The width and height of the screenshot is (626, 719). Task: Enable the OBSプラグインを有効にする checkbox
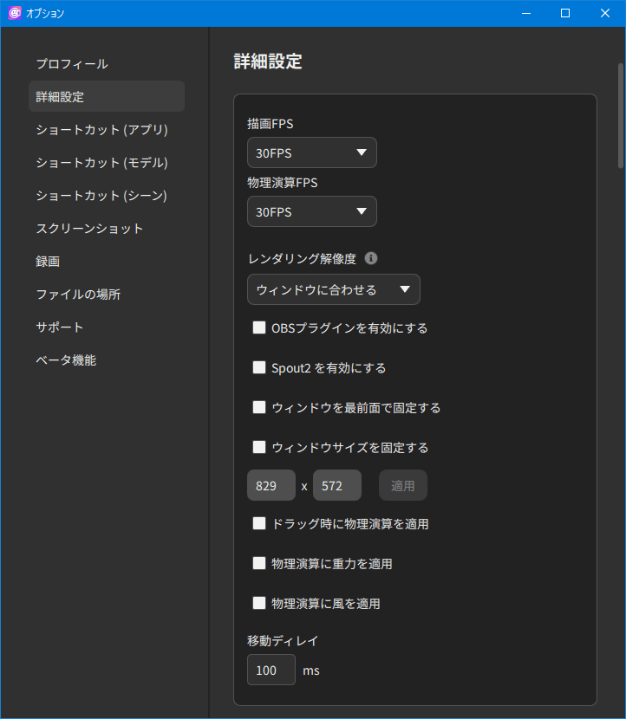pos(258,328)
